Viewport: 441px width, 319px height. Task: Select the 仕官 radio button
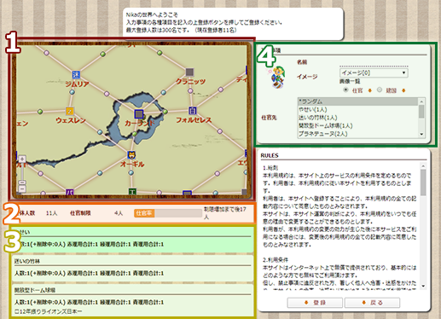click(x=345, y=90)
